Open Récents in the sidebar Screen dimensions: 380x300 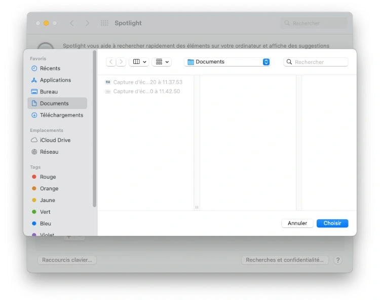pyautogui.click(x=57, y=68)
